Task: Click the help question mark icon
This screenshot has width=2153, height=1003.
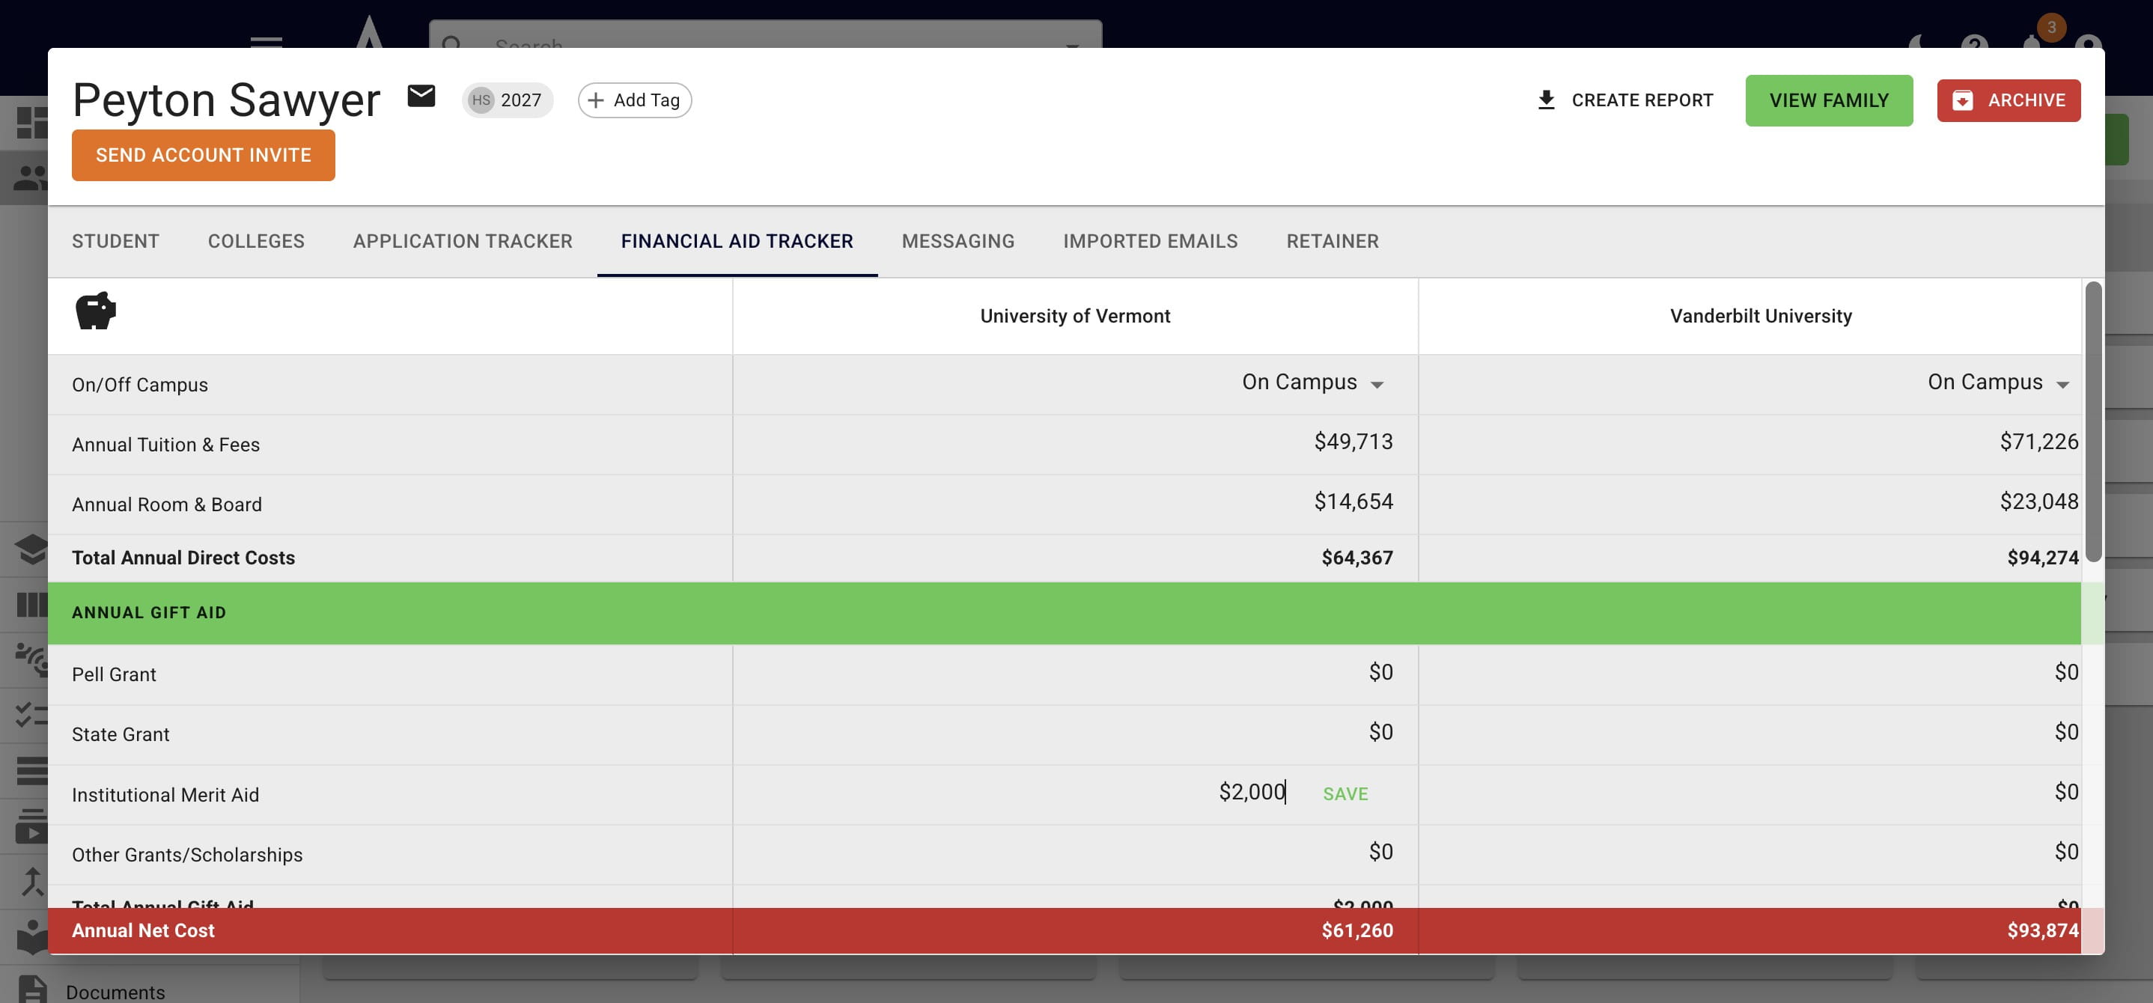Action: (x=1974, y=43)
